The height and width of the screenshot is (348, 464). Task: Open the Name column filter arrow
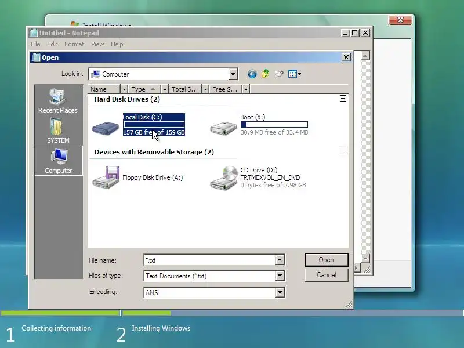(x=124, y=89)
